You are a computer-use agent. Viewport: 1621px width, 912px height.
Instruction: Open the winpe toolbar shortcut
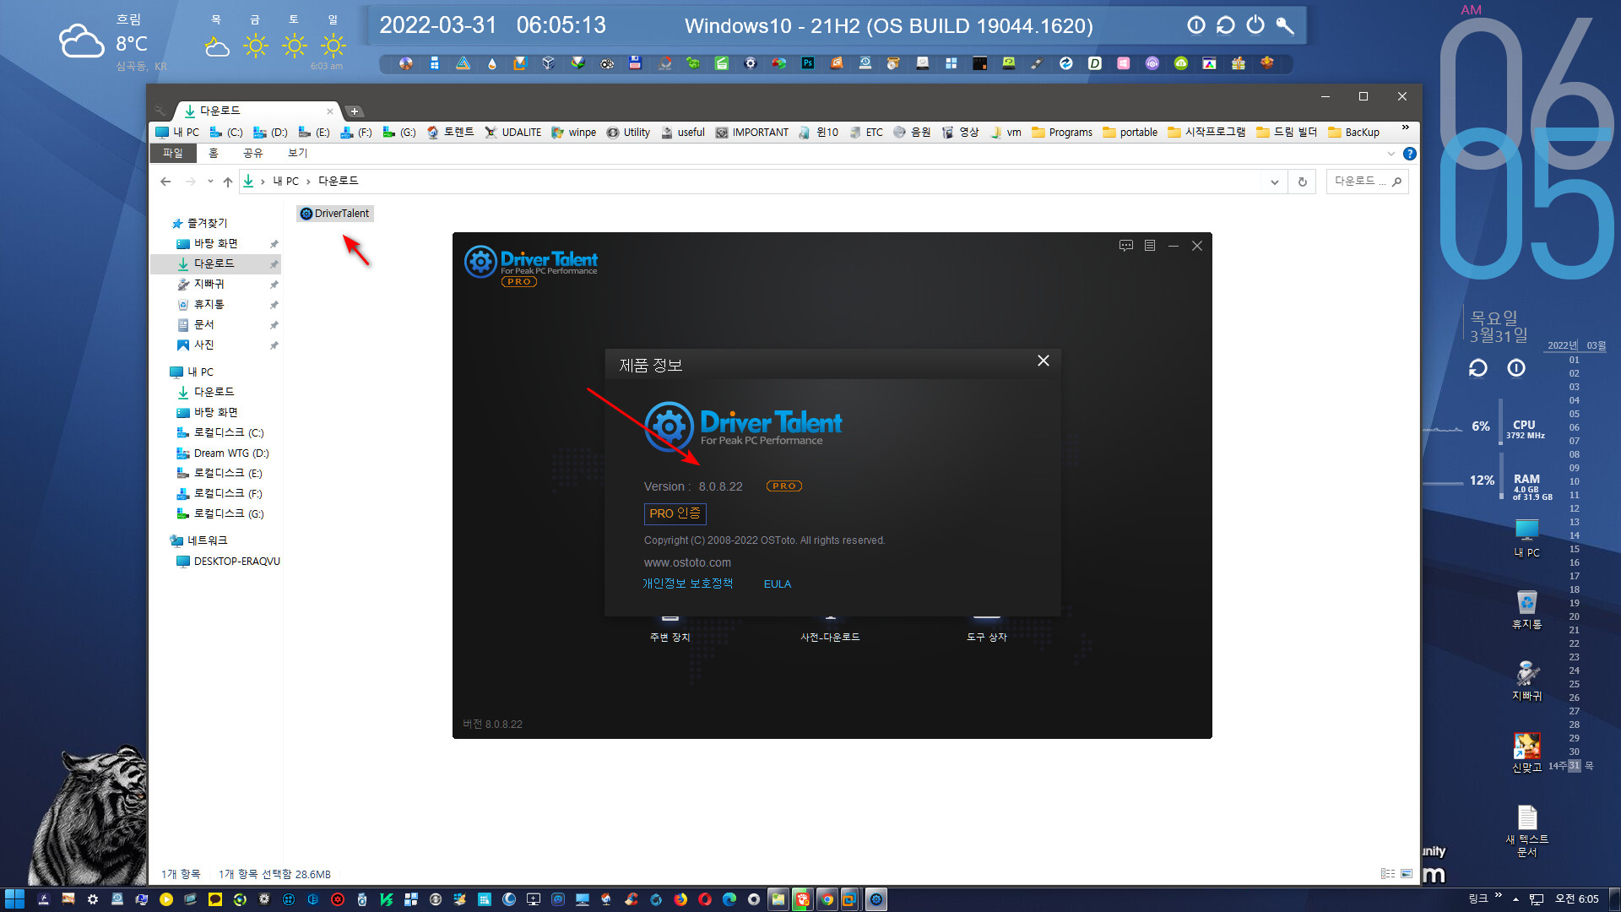pos(574,133)
